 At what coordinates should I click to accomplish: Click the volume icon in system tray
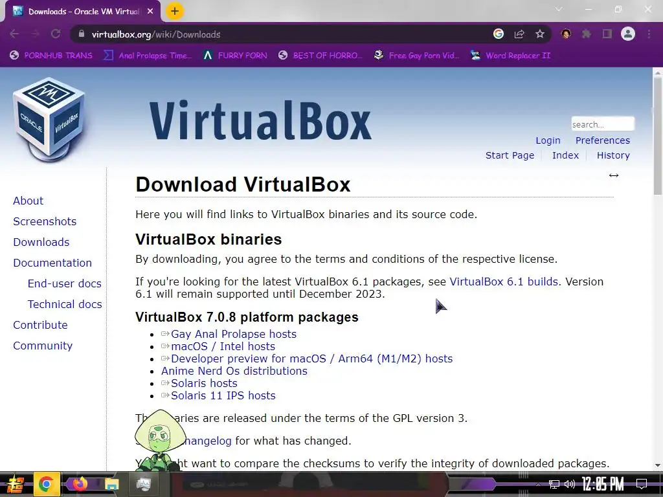[570, 484]
